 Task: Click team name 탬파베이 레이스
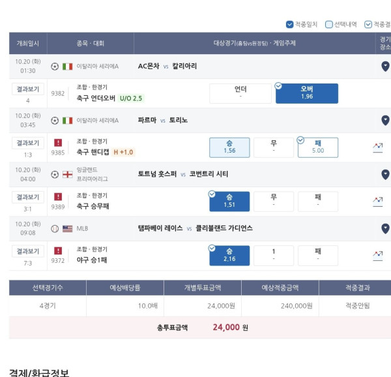tap(160, 228)
